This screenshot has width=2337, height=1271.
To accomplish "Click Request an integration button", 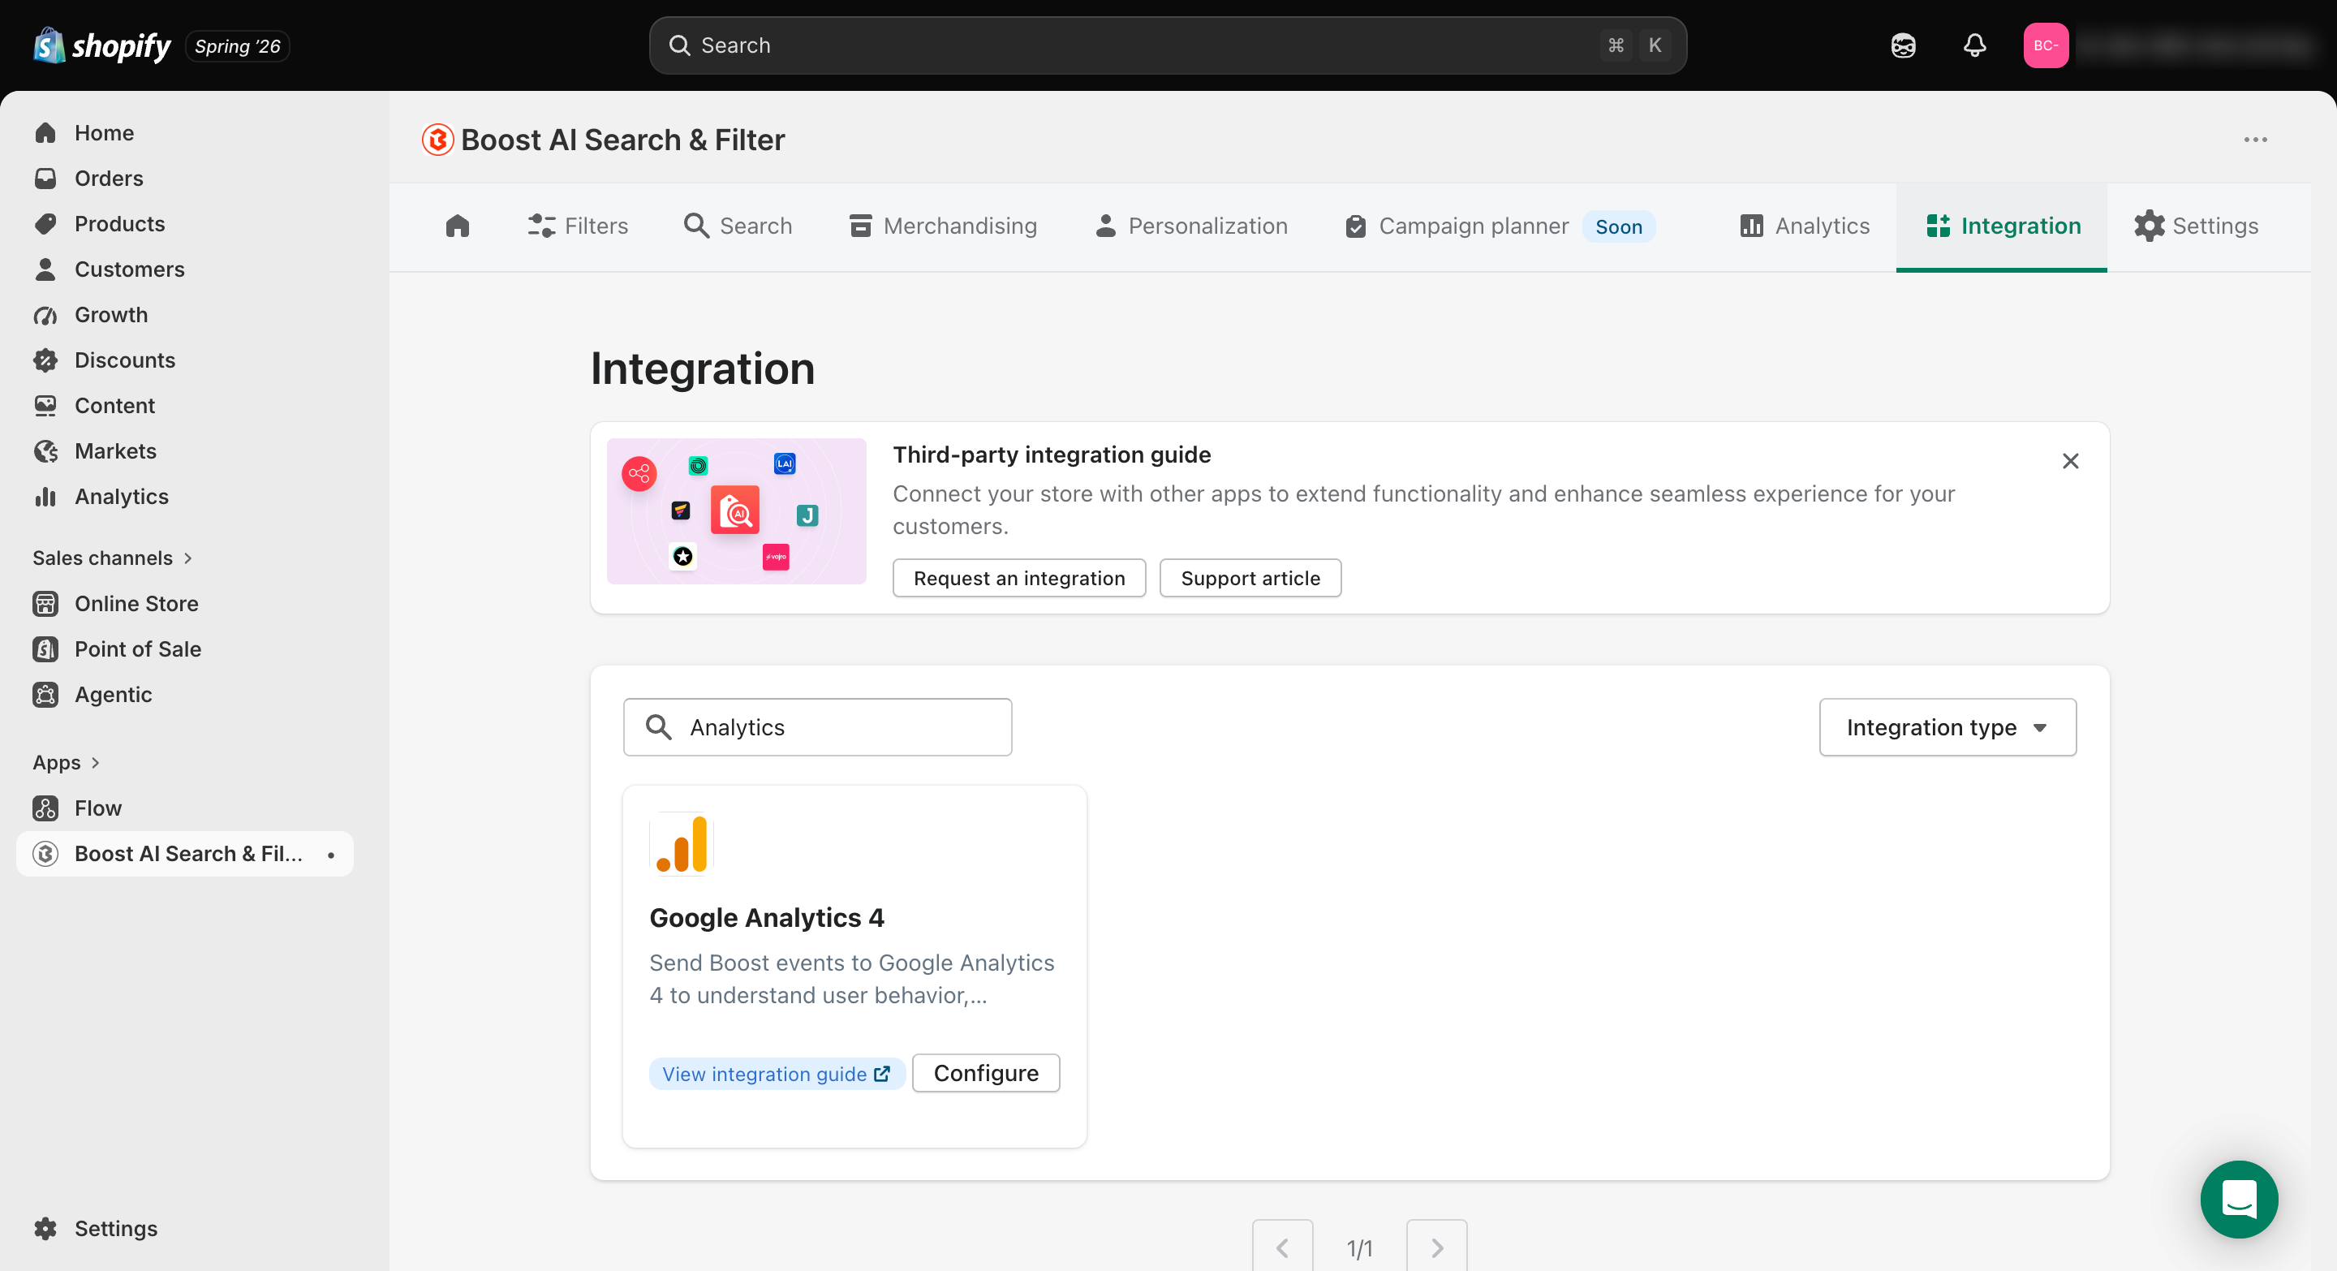I will click(1019, 578).
